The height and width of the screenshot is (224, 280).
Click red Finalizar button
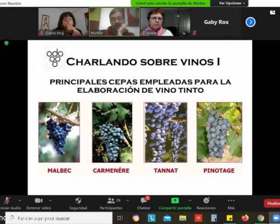click(x=272, y=203)
